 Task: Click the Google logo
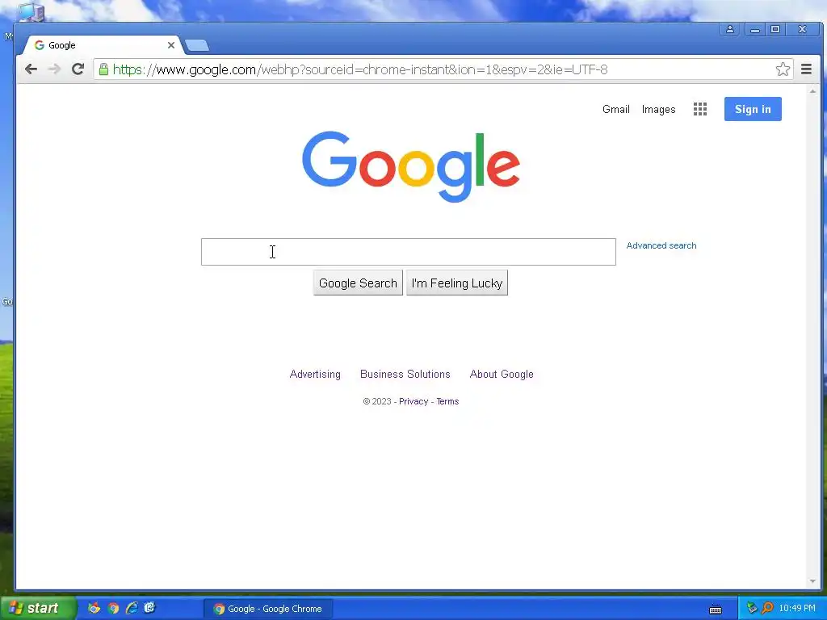(411, 166)
